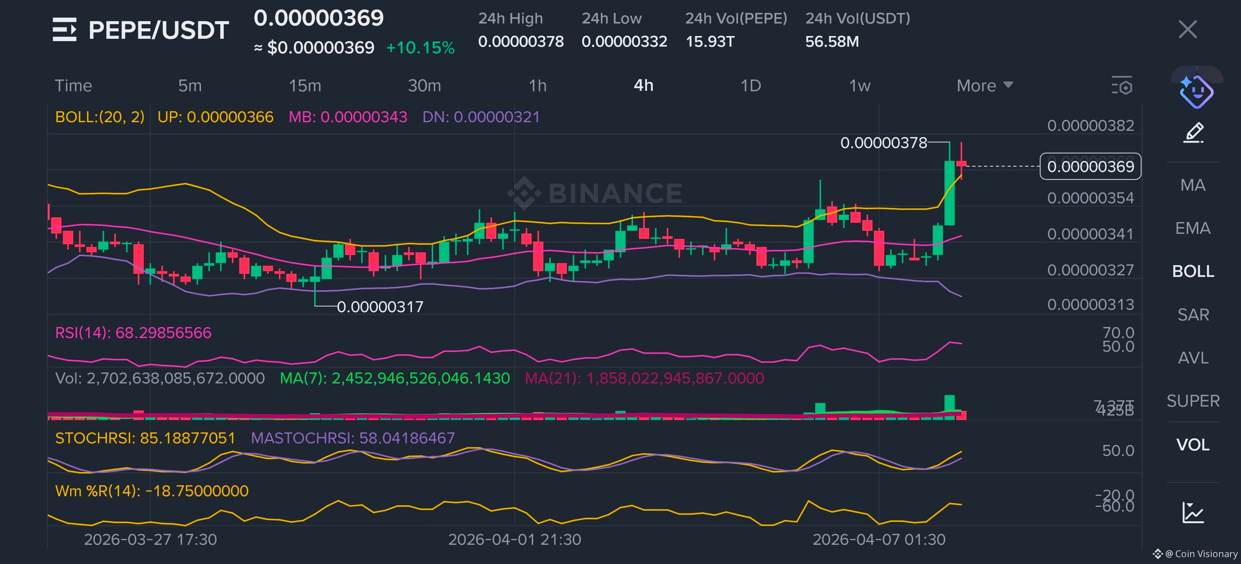Click the RSI(14) indicator legend
Image resolution: width=1241 pixels, height=564 pixels.
[x=133, y=333]
